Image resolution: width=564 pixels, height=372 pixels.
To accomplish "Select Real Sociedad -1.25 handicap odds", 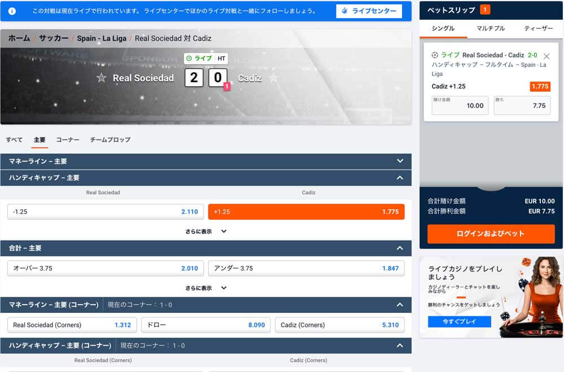I will click(x=105, y=212).
